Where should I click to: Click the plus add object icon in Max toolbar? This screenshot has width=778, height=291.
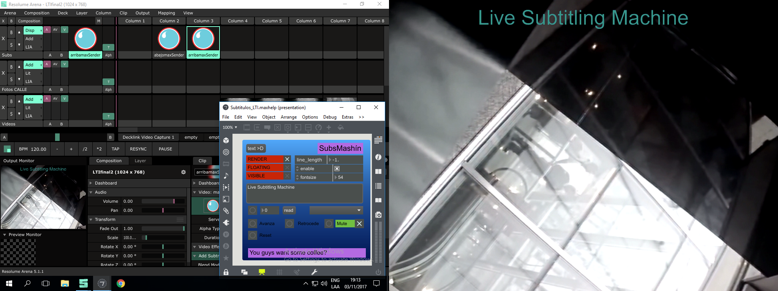click(x=329, y=127)
